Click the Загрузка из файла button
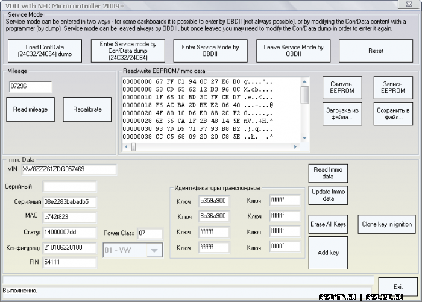 pos(342,114)
